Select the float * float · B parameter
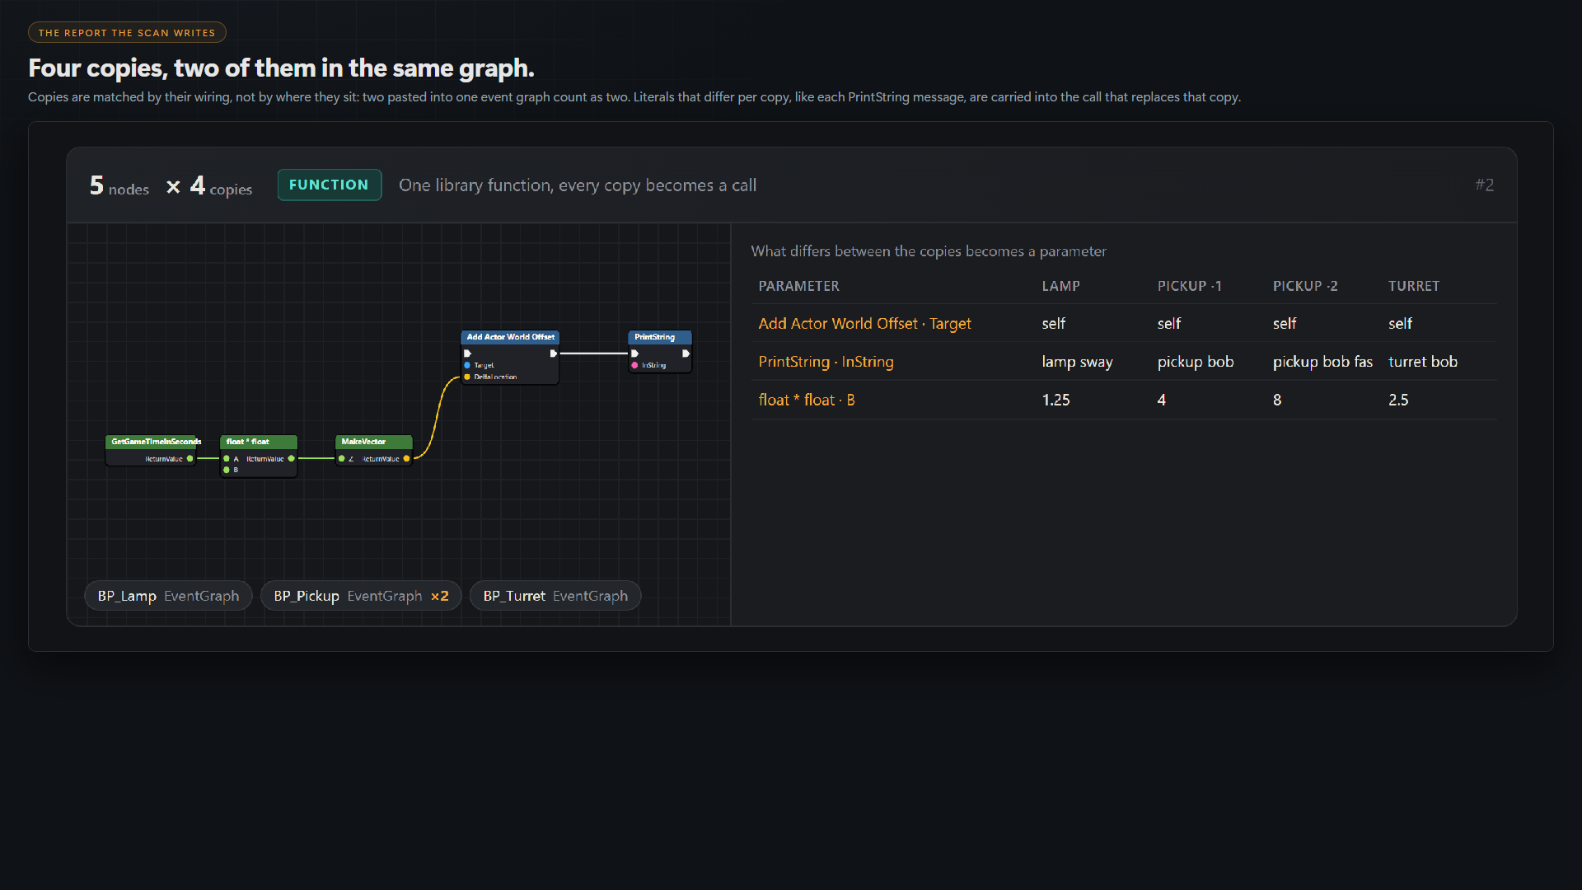The image size is (1582, 890). coord(807,400)
